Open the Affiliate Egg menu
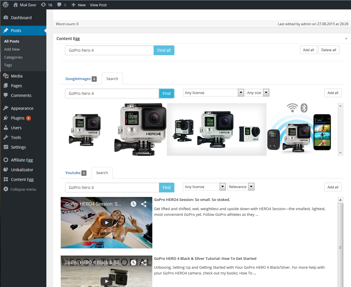The width and height of the screenshot is (351, 287). (x=22, y=160)
